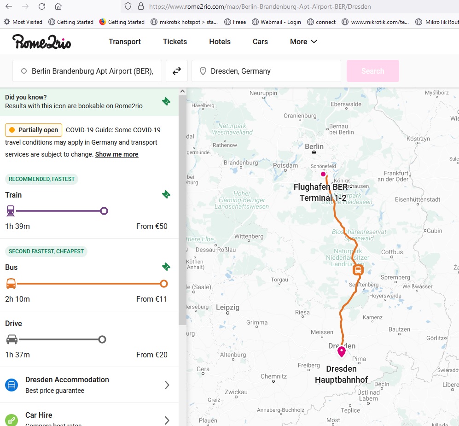Click the bus stop marker on map route
This screenshot has height=426, width=459.
click(358, 270)
